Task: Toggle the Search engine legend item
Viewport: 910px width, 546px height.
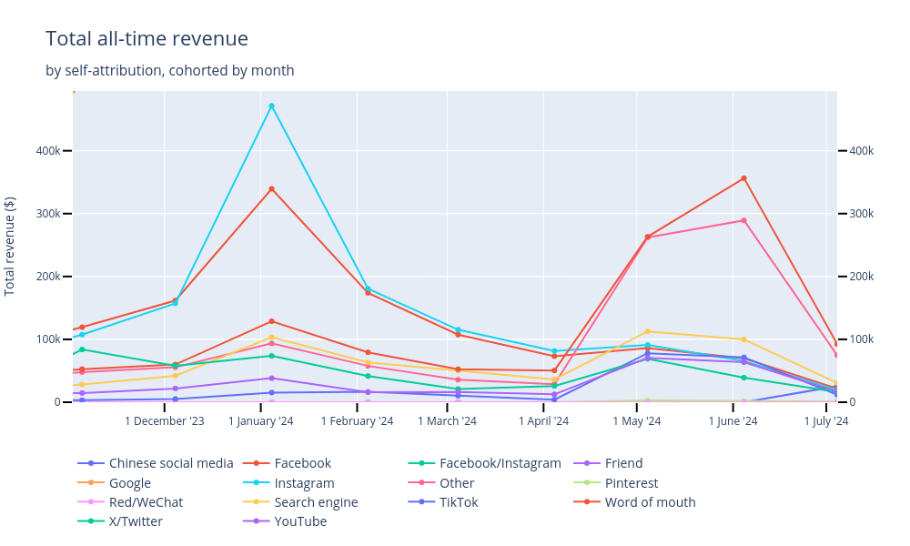Action: (316, 502)
